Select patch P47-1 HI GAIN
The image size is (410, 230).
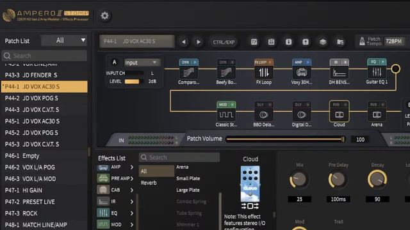[x=44, y=190]
